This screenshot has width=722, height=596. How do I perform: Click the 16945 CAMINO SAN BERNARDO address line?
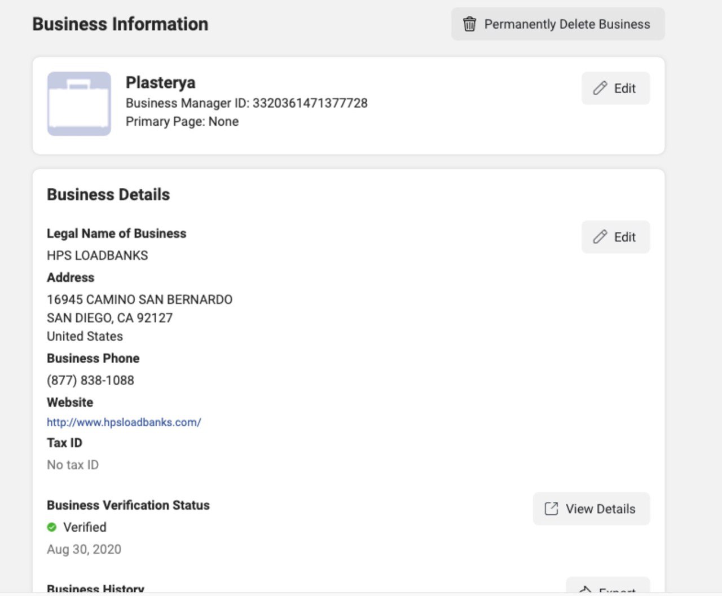point(140,299)
